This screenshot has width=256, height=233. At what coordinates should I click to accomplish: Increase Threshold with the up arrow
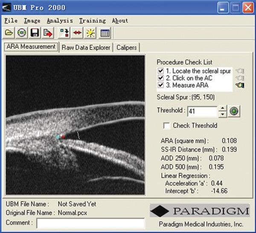223,109
